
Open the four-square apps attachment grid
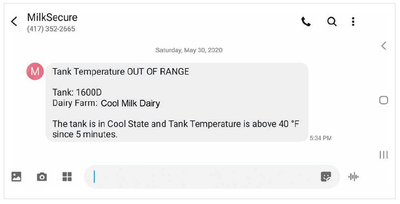tap(67, 177)
